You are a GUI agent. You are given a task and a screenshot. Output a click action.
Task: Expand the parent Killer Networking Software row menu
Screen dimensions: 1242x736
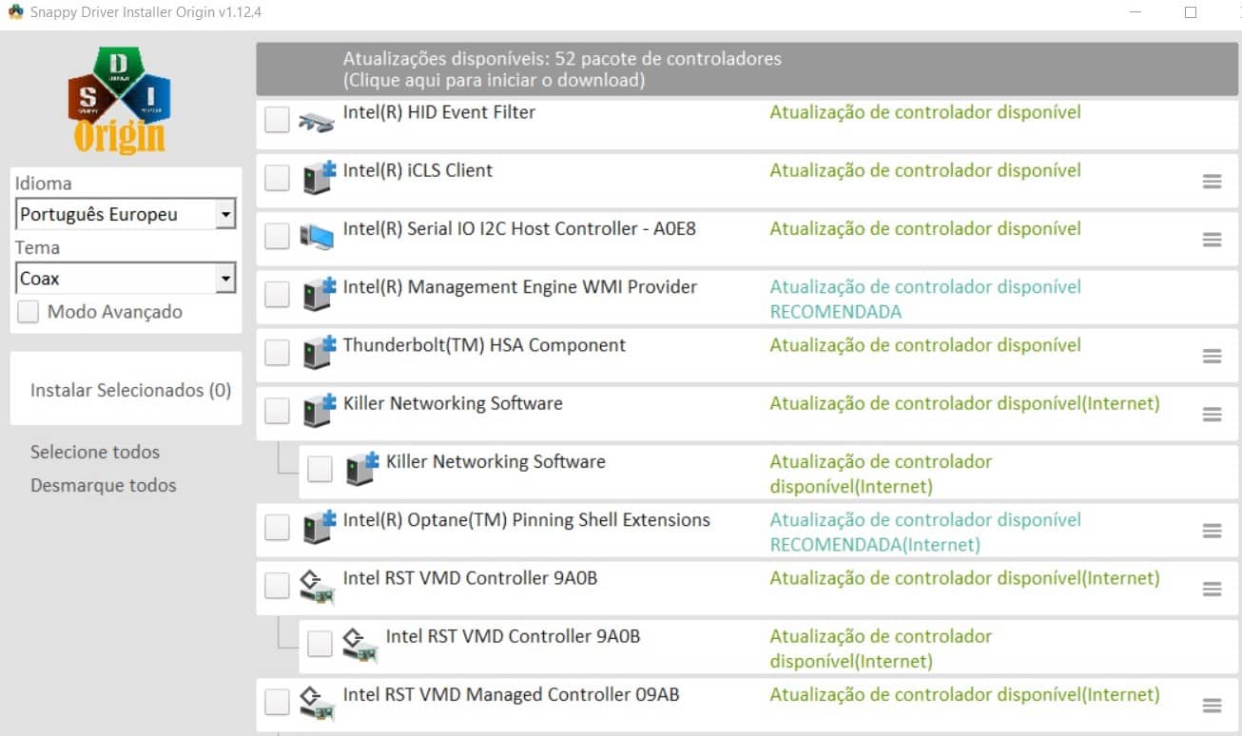coord(1212,415)
